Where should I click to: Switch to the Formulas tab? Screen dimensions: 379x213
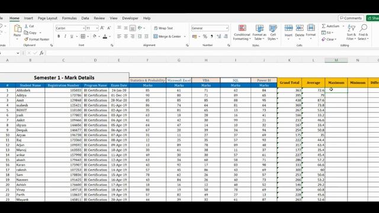pos(69,18)
